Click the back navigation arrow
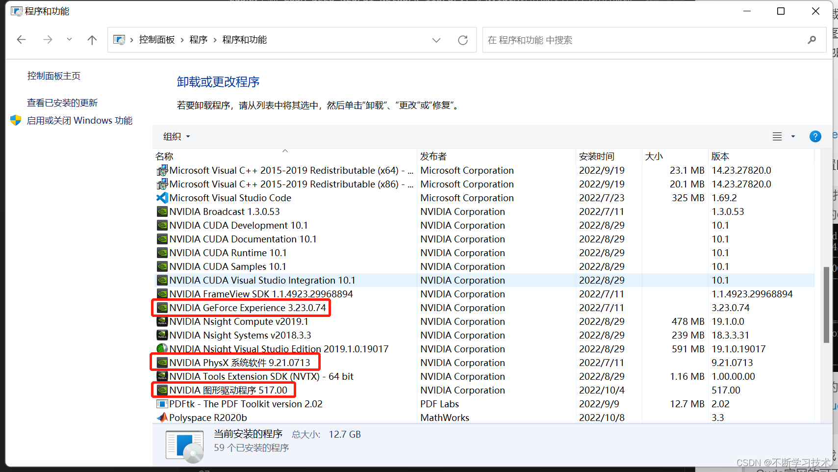This screenshot has height=472, width=838. [21, 40]
